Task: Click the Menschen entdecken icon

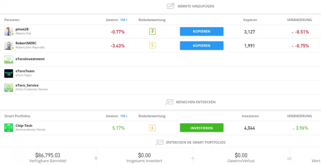Action: click(169, 102)
